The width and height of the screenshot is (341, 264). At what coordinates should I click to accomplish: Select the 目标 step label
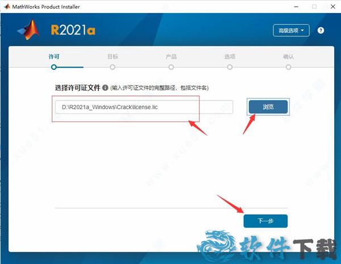(x=113, y=57)
